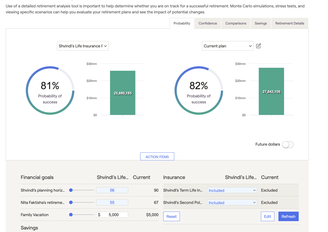Toggle the Future dollars switch

[x=288, y=145]
